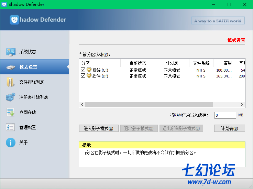Click 退出所有影子模式(L) button

pyautogui.click(x=181, y=128)
